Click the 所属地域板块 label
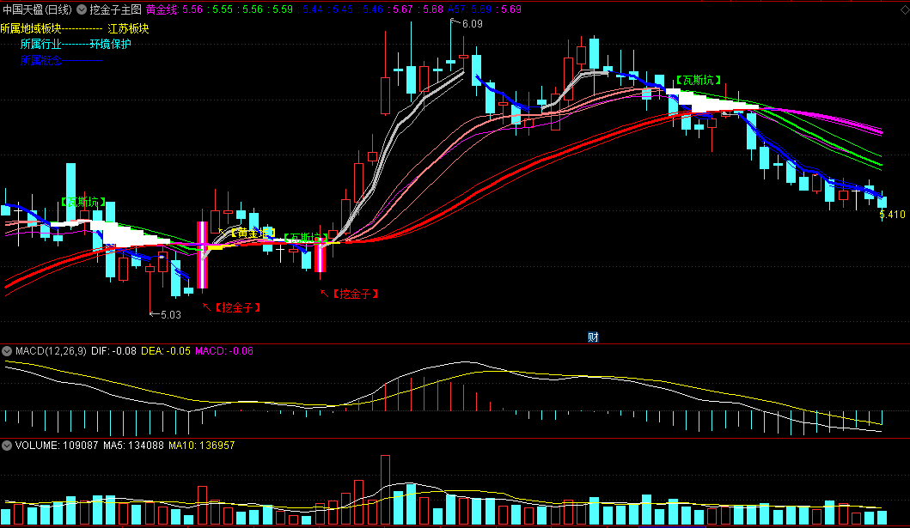The width and height of the screenshot is (910, 528). (x=31, y=28)
